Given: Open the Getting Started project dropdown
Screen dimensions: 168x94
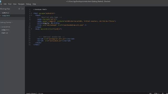Looking at the screenshot, I should (6, 22).
